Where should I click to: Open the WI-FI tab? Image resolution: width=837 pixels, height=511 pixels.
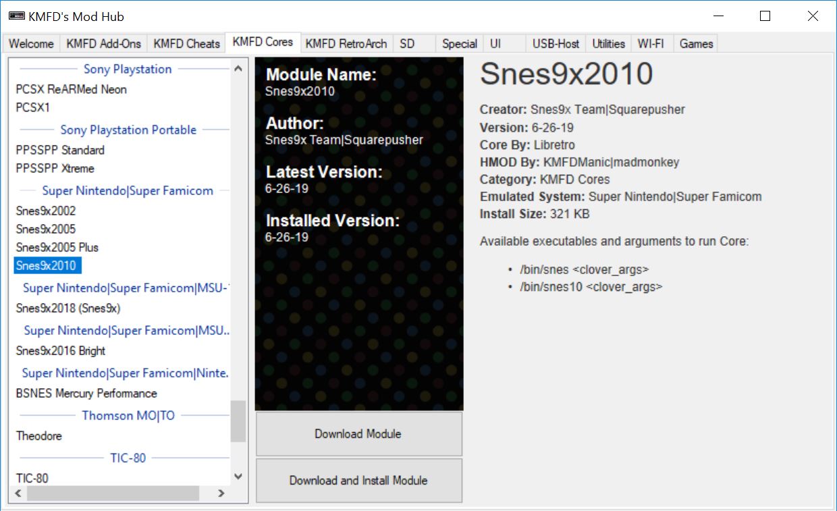651,43
